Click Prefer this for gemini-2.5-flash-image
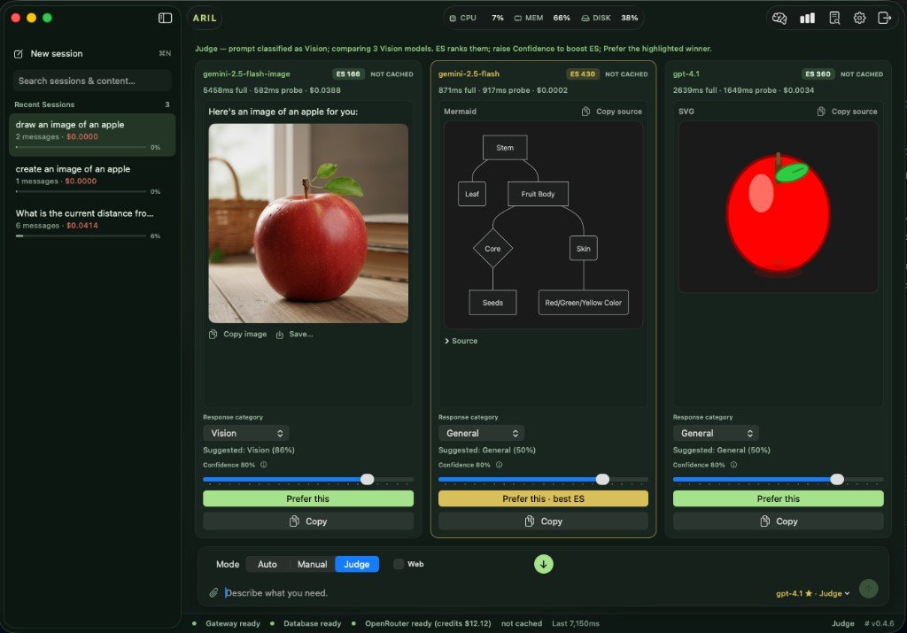907x633 pixels. [307, 498]
